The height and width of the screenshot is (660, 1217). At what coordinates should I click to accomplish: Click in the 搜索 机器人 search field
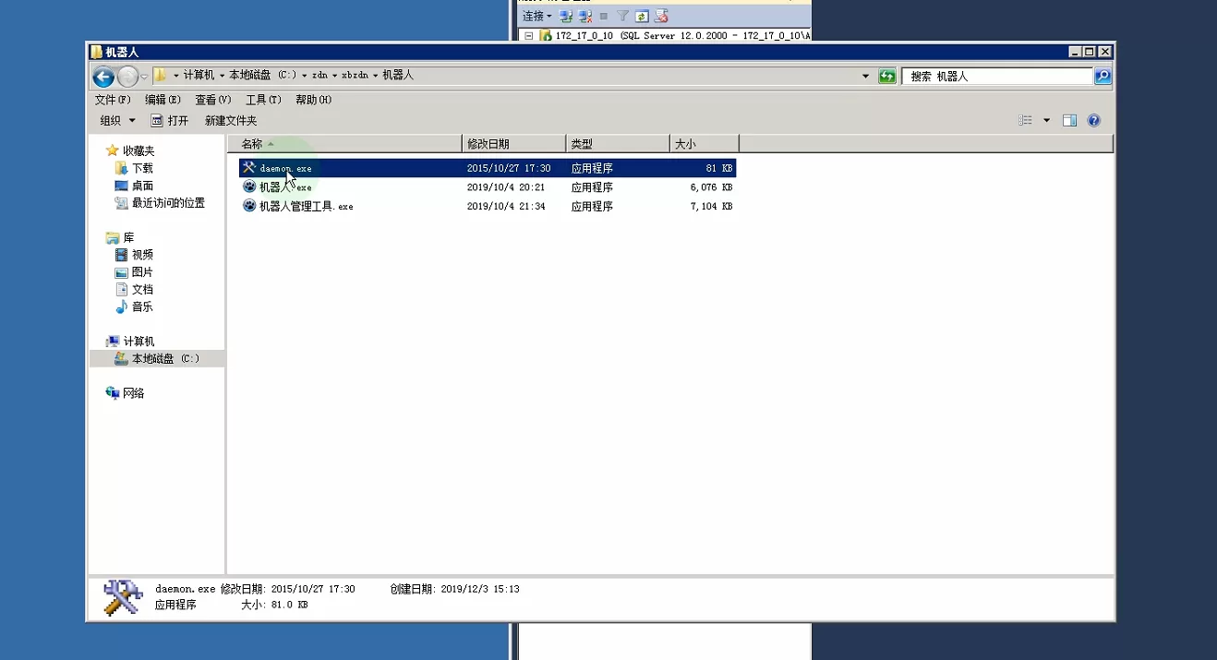(997, 77)
